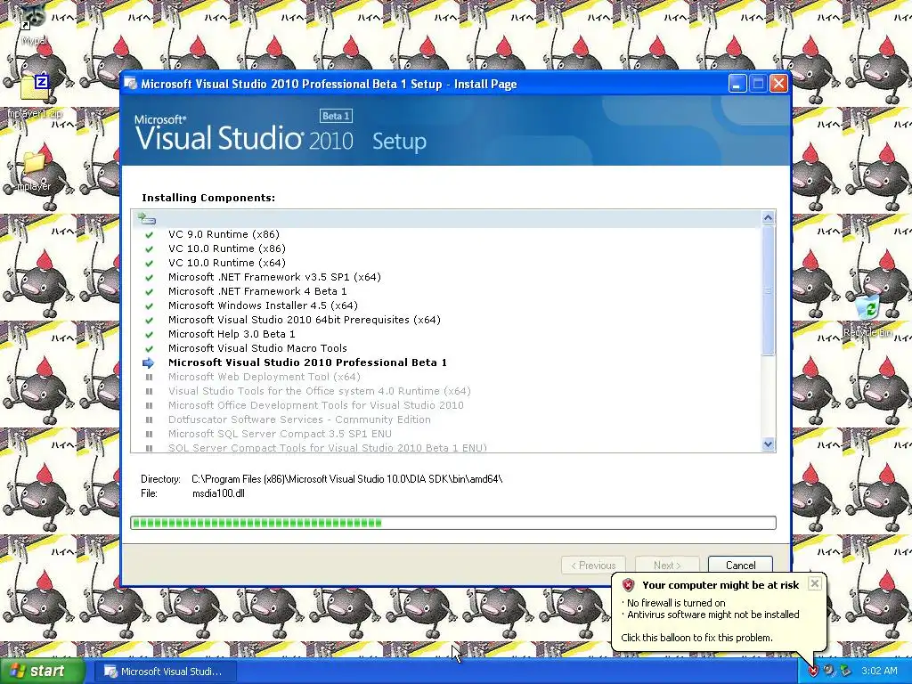Screen dimensions: 912x684
Task: Click the pending icon beside Office Development Tools
Action: pos(149,405)
